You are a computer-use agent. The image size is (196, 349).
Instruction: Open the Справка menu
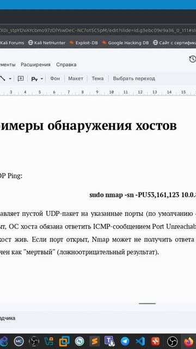point(66,64)
